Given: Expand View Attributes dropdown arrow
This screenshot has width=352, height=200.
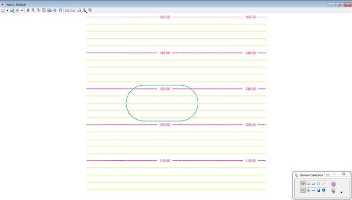Looking at the screenshot, I should (8, 10).
